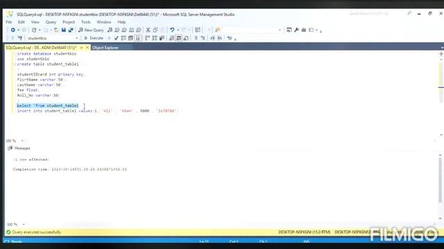
Task: Click the Navigate Backward icon
Action: [x=12, y=30]
